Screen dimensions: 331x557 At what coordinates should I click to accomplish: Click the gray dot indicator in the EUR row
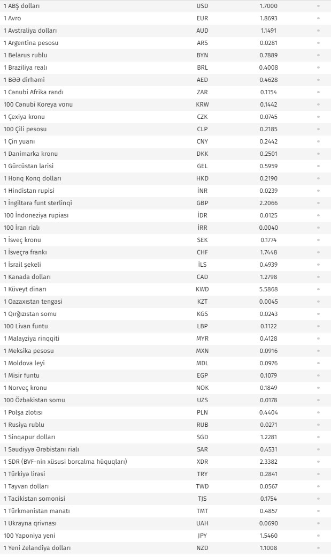coord(318,18)
